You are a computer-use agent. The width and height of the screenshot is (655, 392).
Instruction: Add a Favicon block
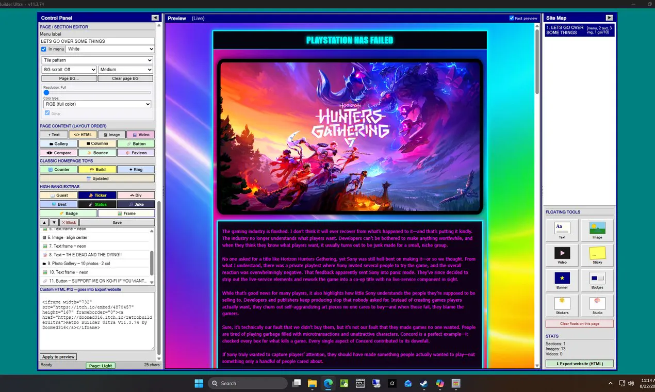pyautogui.click(x=136, y=153)
